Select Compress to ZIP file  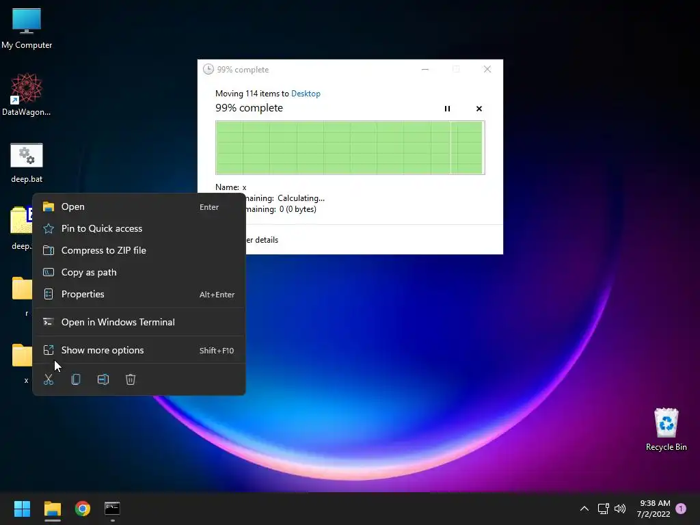(x=139, y=250)
